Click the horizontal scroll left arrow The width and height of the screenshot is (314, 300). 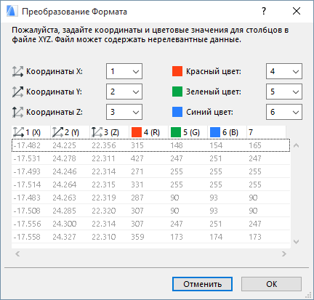tap(17, 254)
